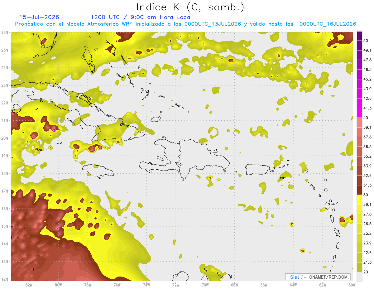Click the legend value 41.3

click(x=367, y=108)
